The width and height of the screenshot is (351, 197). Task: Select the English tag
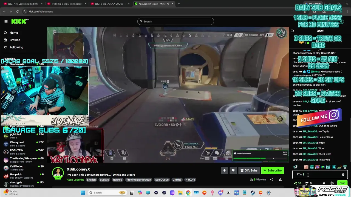(91, 180)
